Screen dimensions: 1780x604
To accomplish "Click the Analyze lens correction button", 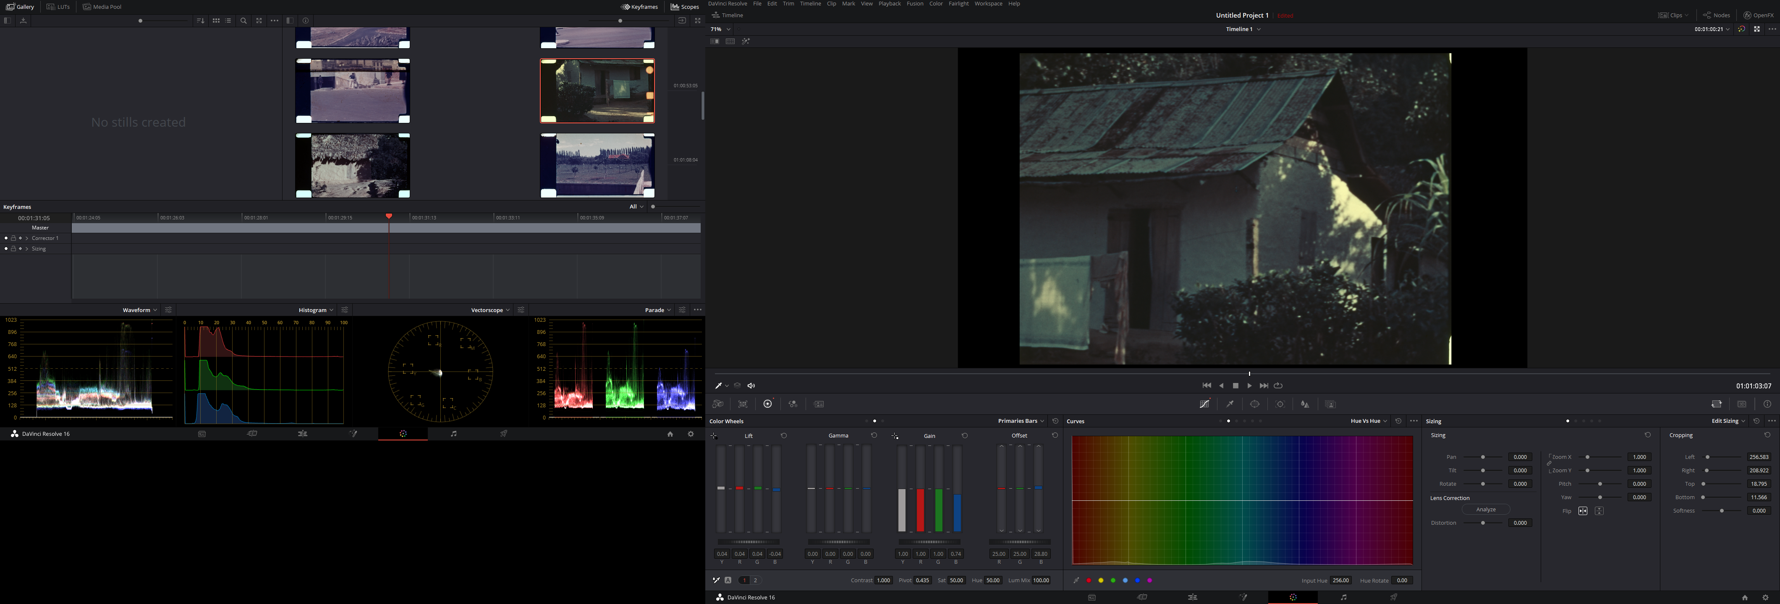I will [1486, 510].
